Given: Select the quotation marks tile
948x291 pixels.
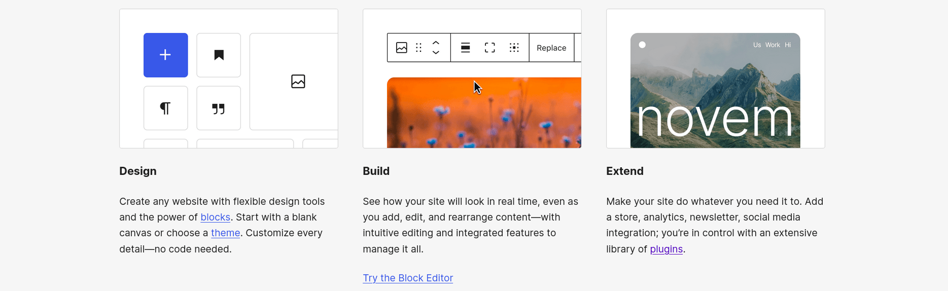Looking at the screenshot, I should [x=219, y=108].
